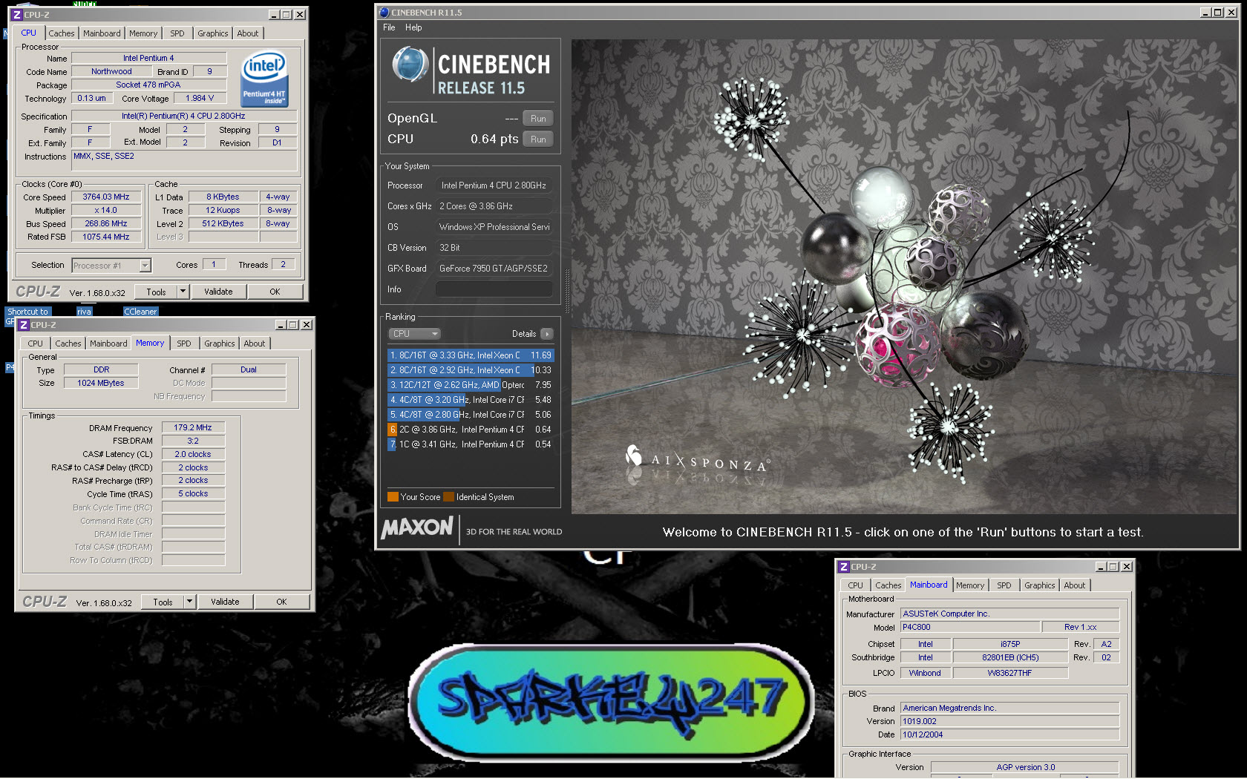This screenshot has height=779, width=1247.
Task: Click the Model P4C800 field
Action: [970, 628]
